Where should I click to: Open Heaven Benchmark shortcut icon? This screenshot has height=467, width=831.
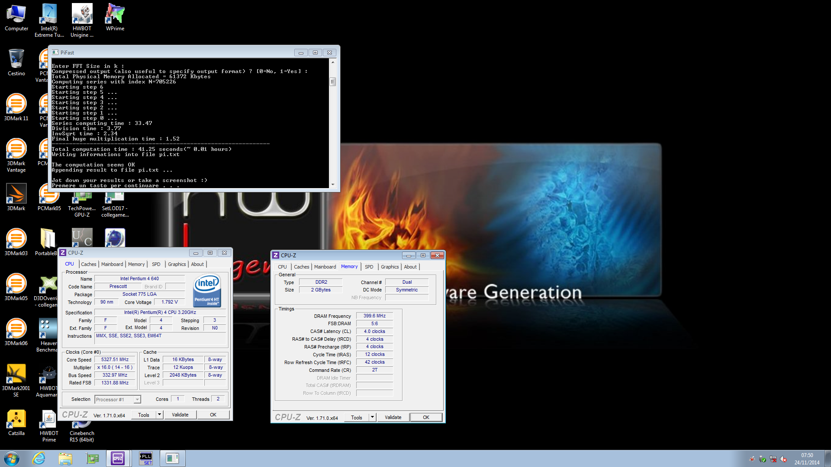click(48, 336)
